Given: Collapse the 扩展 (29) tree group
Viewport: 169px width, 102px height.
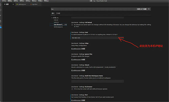Looking at the screenshot, I should coord(55,18).
